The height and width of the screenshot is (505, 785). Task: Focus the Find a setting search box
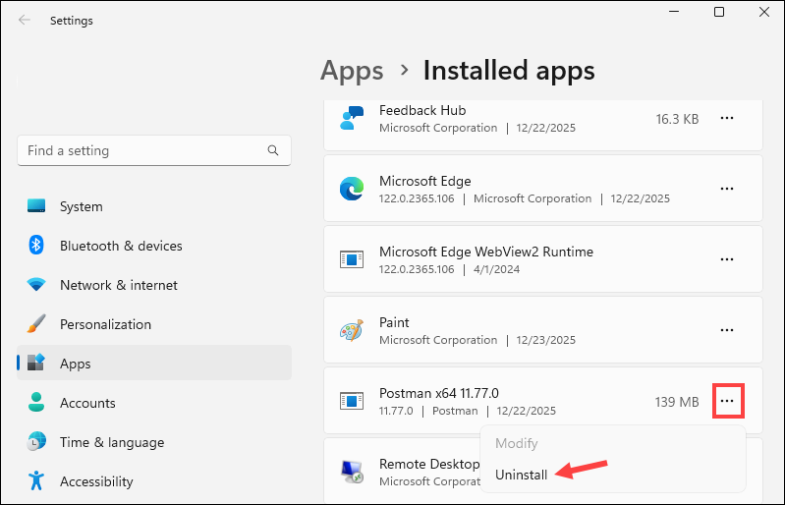pos(153,150)
